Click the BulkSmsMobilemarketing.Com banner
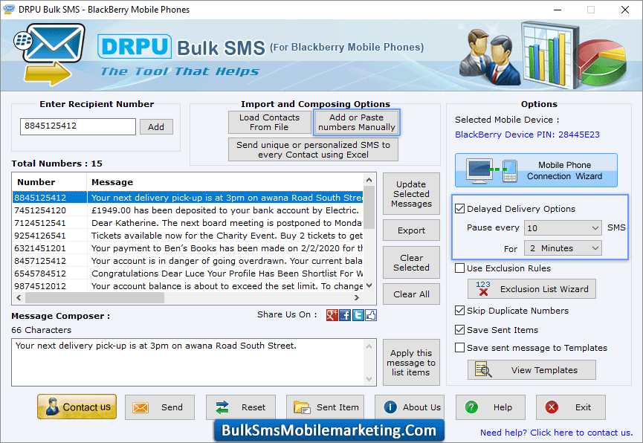Screen dimensions: 643x443 tap(329, 430)
